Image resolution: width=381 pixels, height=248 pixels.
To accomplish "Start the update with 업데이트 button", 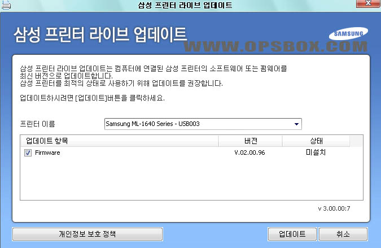I will pos(292,234).
